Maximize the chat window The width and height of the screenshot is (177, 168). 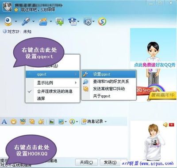[x=160, y=3]
